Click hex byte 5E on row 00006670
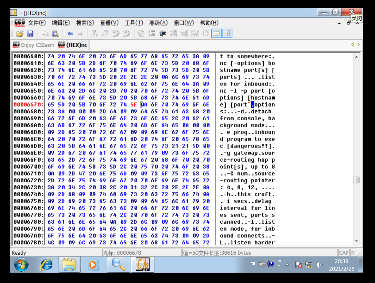The height and width of the screenshot is (283, 375). pyautogui.click(x=133, y=104)
